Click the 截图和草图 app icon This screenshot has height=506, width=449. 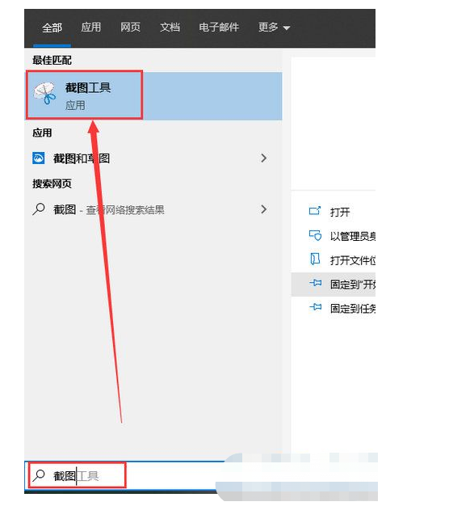[39, 158]
